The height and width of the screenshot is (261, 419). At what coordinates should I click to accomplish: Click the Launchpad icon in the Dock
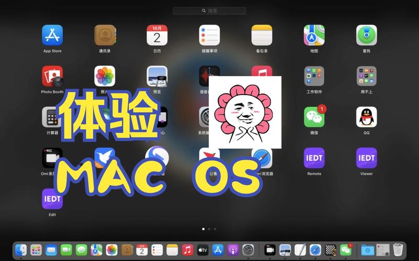pyautogui.click(x=36, y=250)
